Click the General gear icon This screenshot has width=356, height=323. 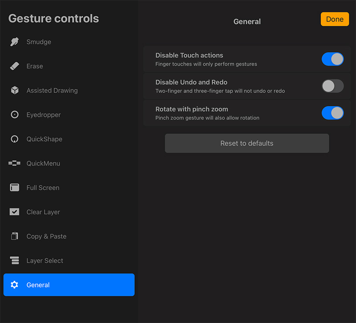[x=14, y=285]
